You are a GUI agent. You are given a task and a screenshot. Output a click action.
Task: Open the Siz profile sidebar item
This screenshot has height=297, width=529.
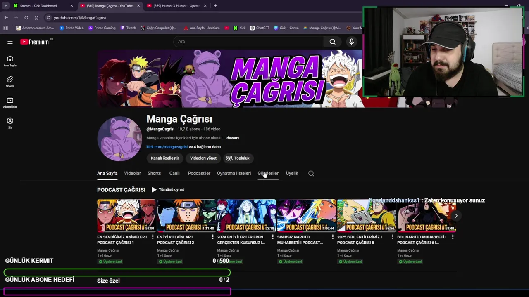(x=10, y=123)
